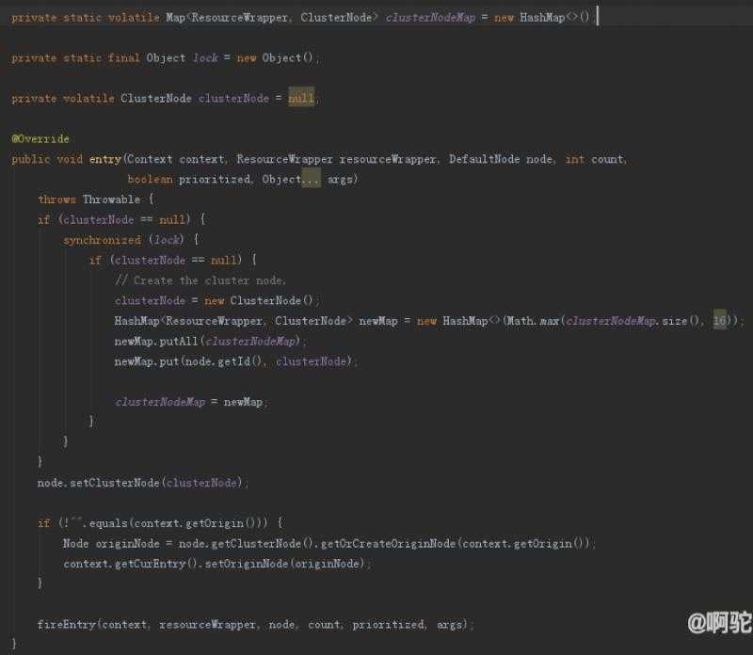The width and height of the screenshot is (753, 655).
Task: Click 'public void' before the entry method
Action: coord(47,159)
